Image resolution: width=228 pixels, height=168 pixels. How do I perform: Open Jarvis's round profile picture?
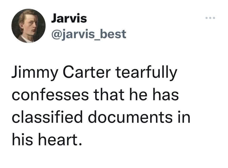click(x=28, y=26)
